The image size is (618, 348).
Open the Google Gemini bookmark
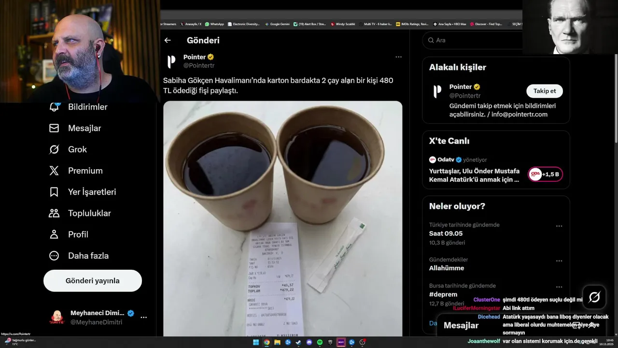pyautogui.click(x=277, y=24)
